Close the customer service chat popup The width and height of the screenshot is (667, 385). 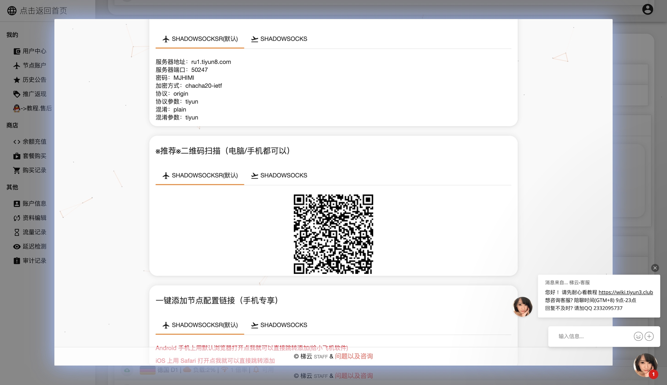pyautogui.click(x=655, y=268)
